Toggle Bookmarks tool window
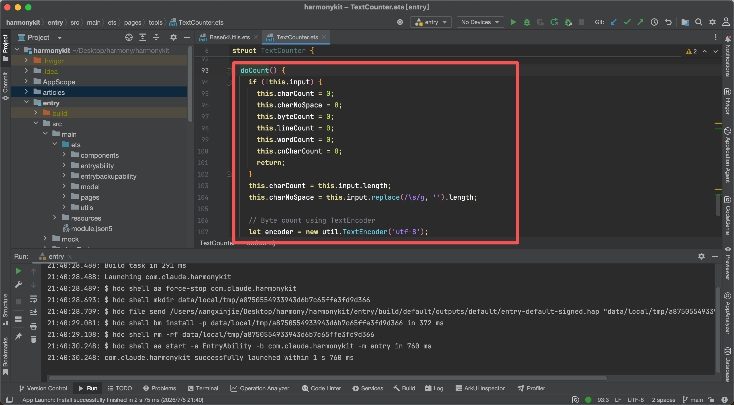This screenshot has height=405, width=734. [x=6, y=356]
